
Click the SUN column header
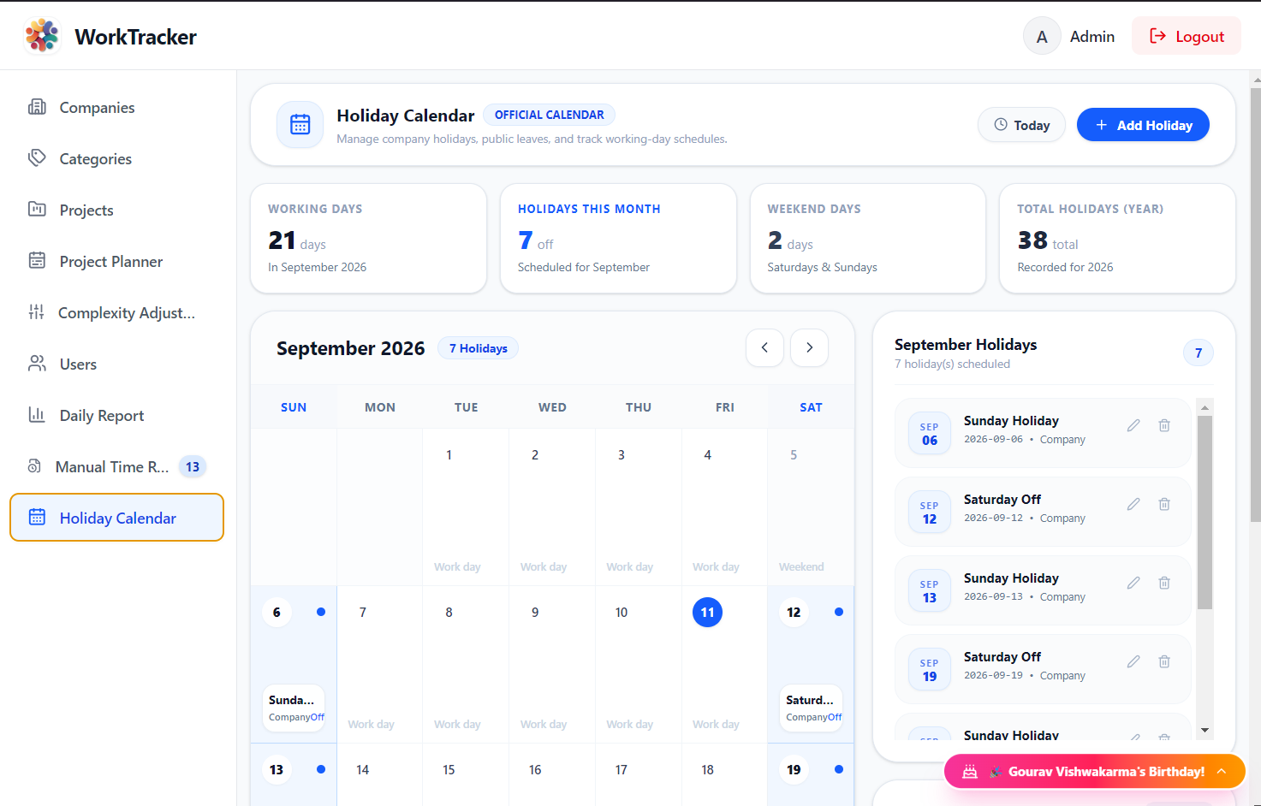tap(294, 407)
